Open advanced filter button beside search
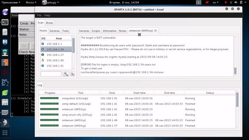The width and height of the screenshot is (249, 140). [x=72, y=74]
